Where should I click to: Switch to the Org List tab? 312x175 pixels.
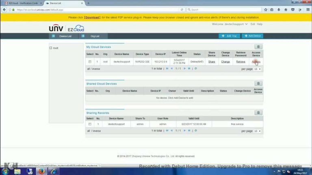[93, 36]
